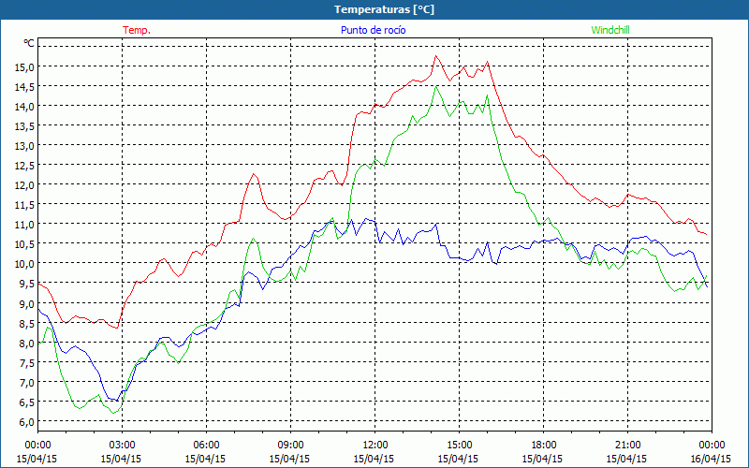Click the 7,5 y-axis value

tap(27, 363)
